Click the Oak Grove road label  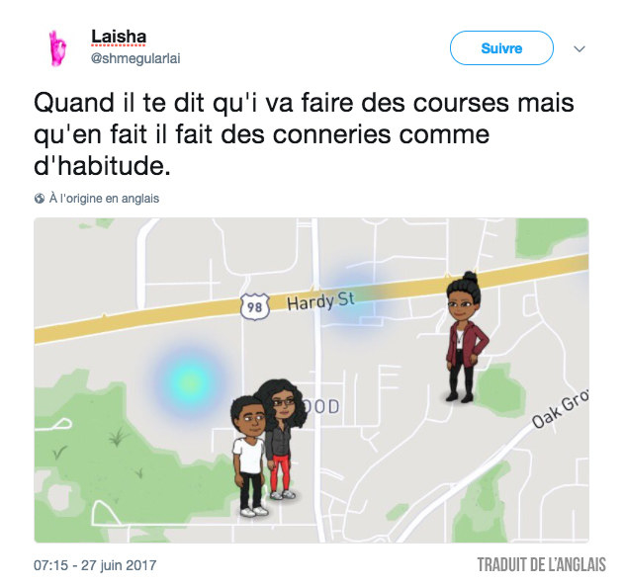pyautogui.click(x=561, y=408)
